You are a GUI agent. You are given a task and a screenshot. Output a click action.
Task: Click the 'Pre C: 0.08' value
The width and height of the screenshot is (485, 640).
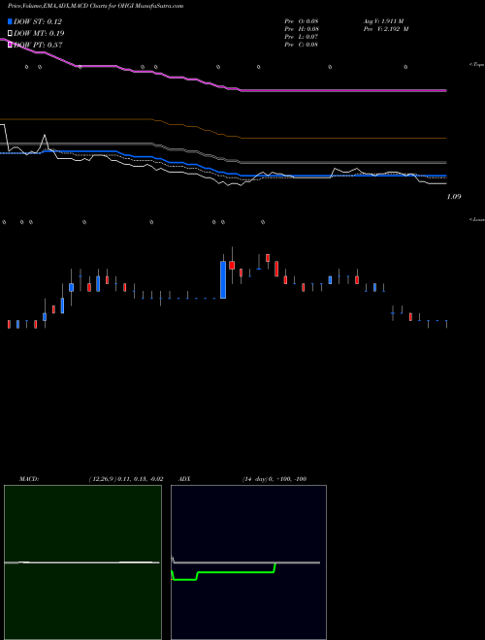click(x=302, y=45)
